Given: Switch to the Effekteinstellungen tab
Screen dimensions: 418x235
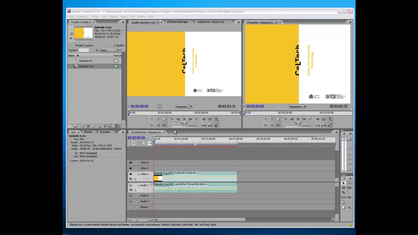Looking at the screenshot, I should tap(177, 22).
